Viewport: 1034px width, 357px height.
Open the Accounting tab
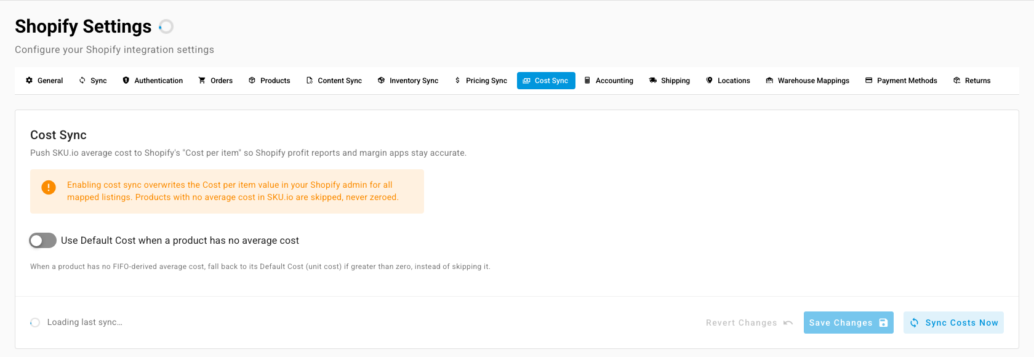tap(609, 81)
